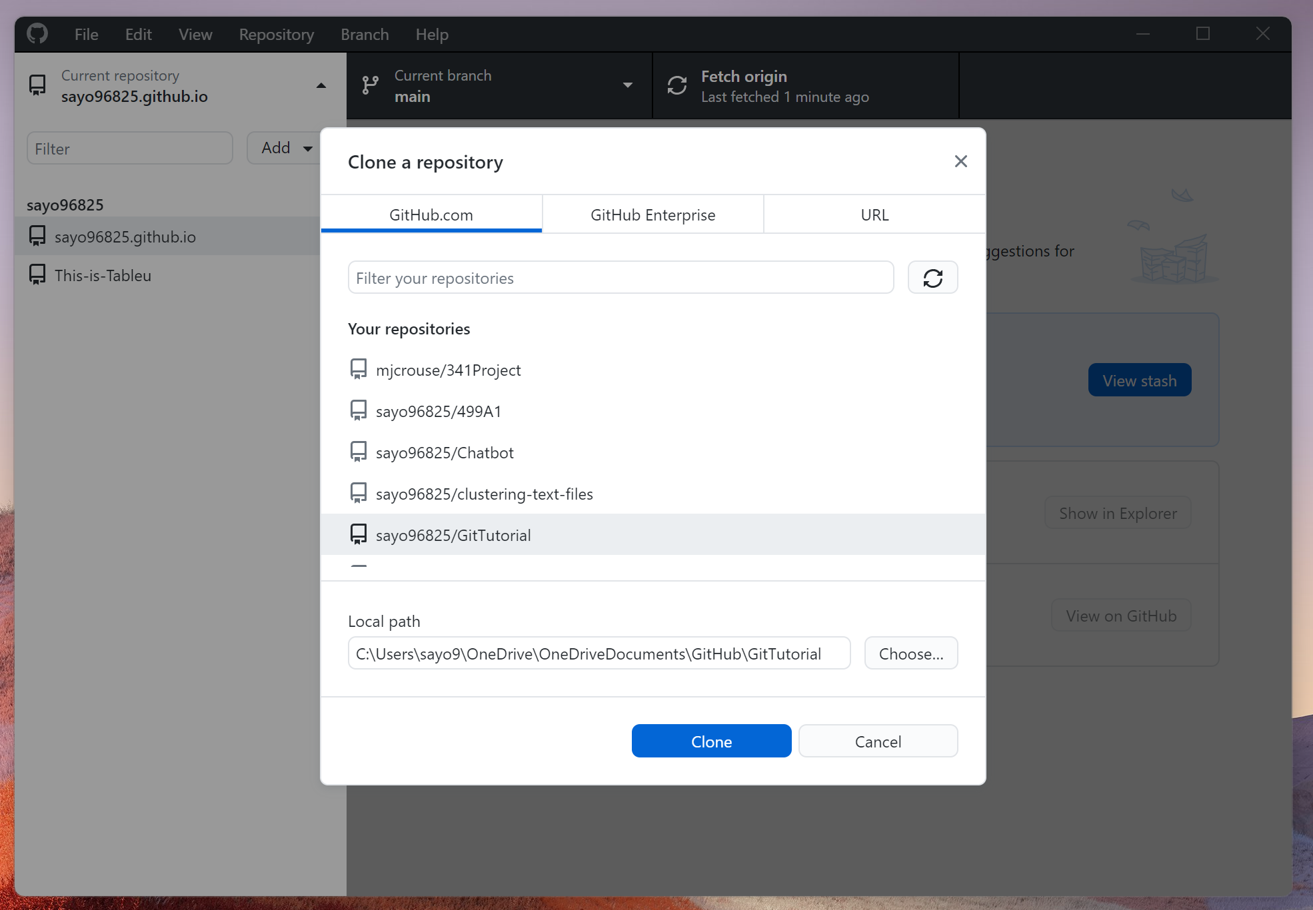Click the Local path text field
Image resolution: width=1313 pixels, height=910 pixels.
click(x=599, y=654)
